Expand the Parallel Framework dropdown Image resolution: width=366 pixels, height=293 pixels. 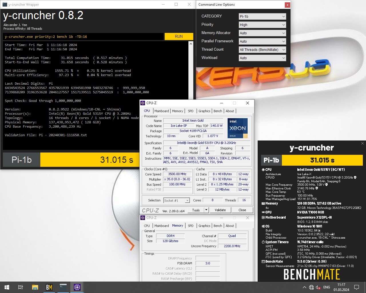click(x=262, y=41)
